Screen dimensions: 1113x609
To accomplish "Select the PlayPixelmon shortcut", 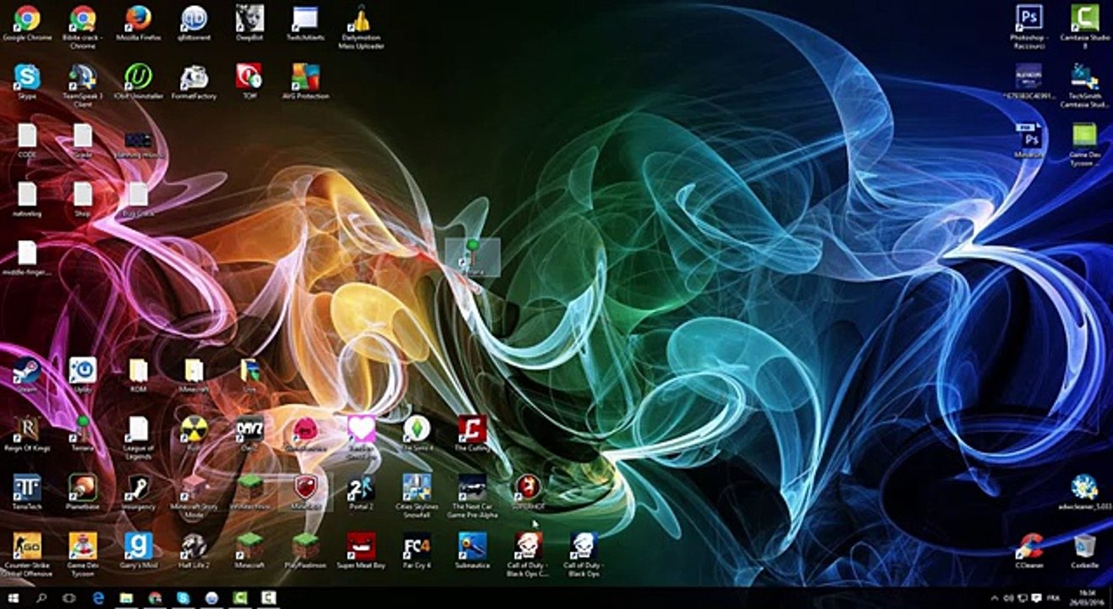I will click(x=305, y=551).
